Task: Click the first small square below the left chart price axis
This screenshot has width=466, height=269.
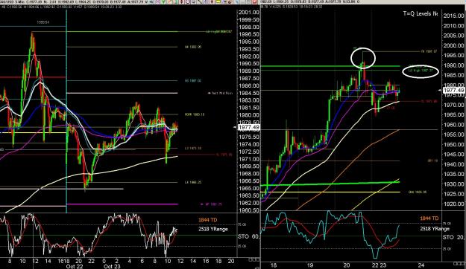Action: point(251,259)
